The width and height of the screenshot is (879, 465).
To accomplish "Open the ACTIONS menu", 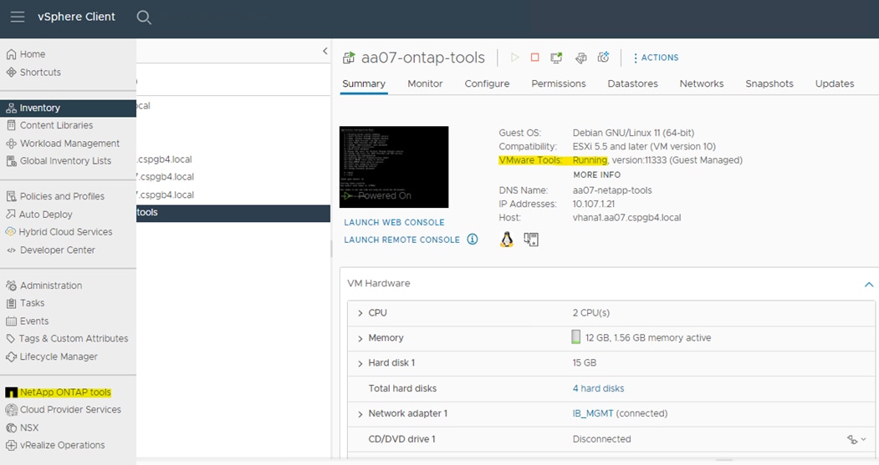I will click(656, 58).
